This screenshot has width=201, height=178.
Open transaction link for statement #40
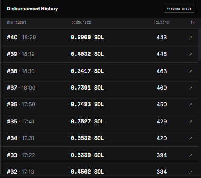click(190, 38)
